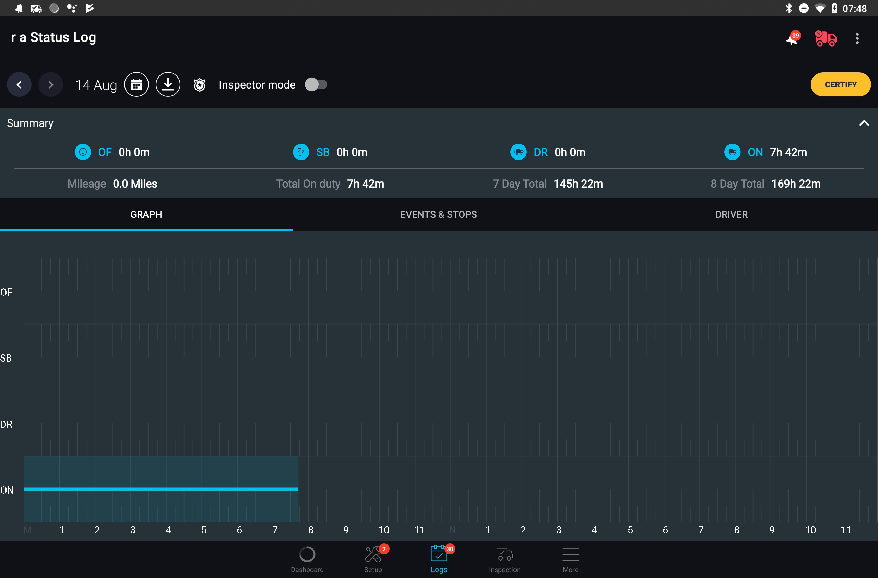Click Total On duty 7h 42m
The height and width of the screenshot is (578, 878).
pos(330,184)
